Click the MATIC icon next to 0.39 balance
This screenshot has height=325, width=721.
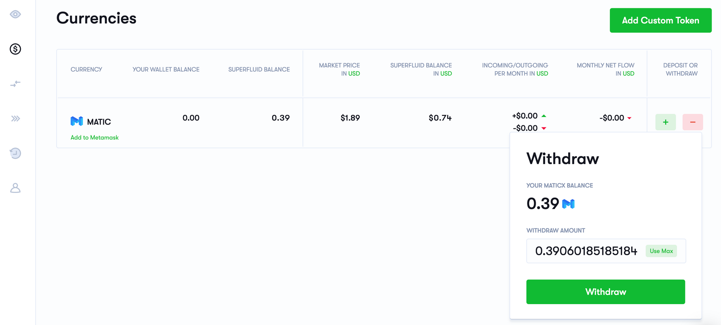[x=568, y=204]
